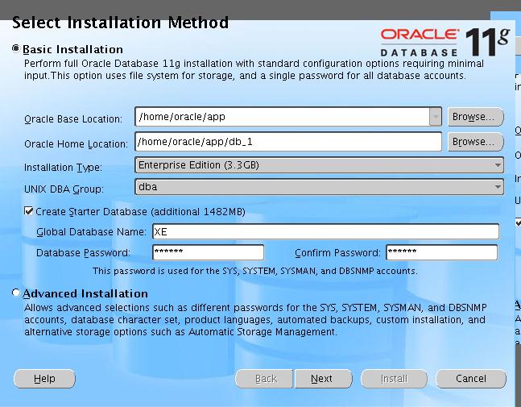Click the 'Oracle Home Location:' label
This screenshot has width=521, height=407.
tap(76, 144)
